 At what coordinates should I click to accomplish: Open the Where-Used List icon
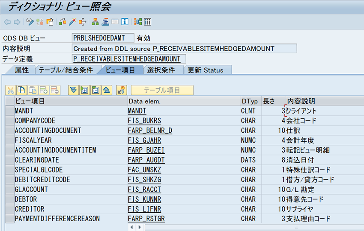82,22
